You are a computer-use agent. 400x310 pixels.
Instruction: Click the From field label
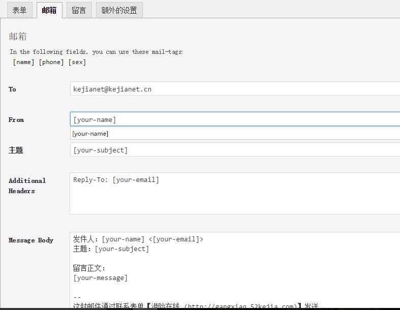16,120
